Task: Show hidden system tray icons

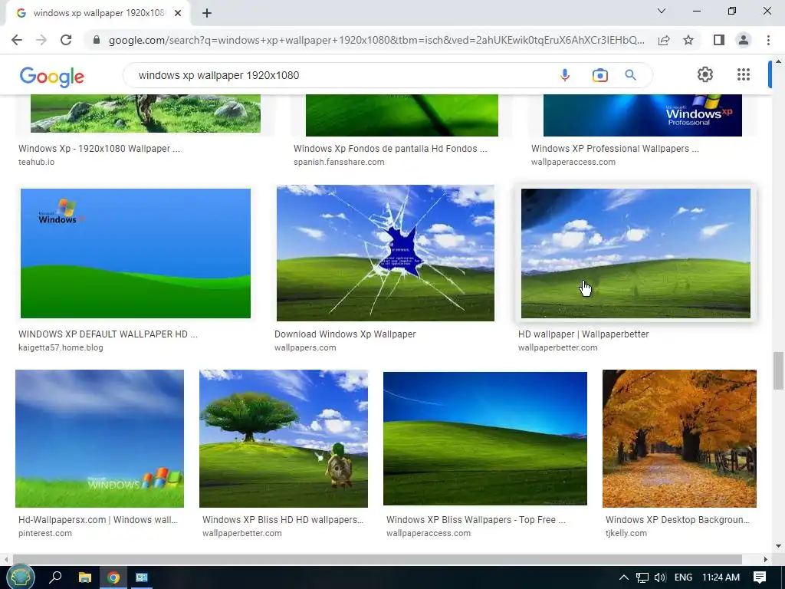Action: 624,577
